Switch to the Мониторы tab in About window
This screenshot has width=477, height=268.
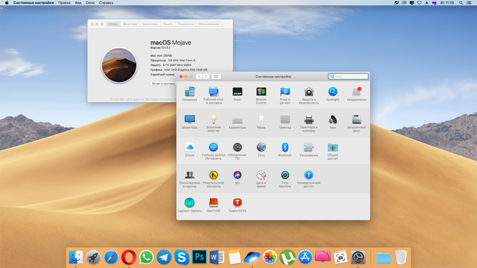130,24
